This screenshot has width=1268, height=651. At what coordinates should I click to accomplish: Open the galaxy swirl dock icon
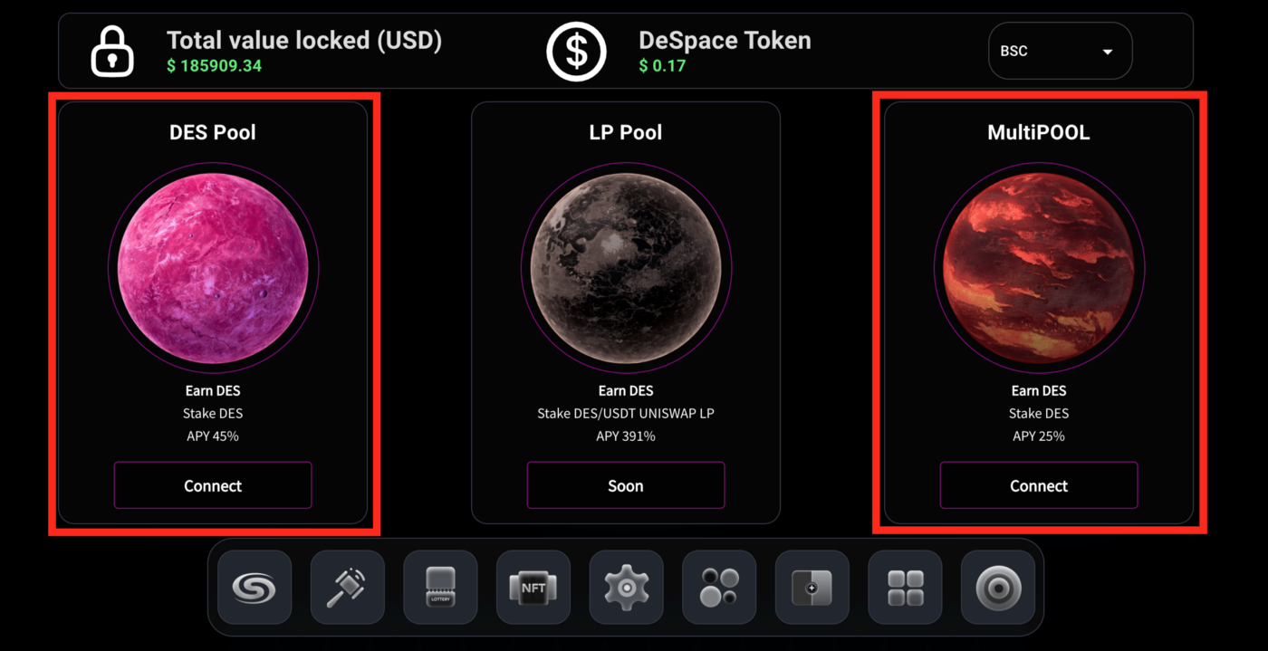tap(255, 588)
